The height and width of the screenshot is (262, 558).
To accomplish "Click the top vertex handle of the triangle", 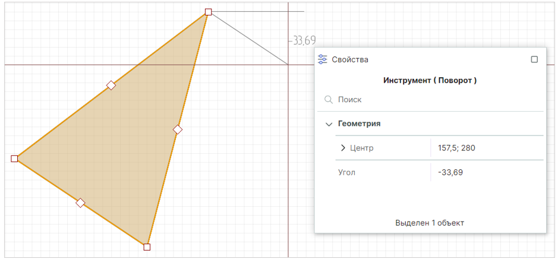I will pyautogui.click(x=208, y=12).
